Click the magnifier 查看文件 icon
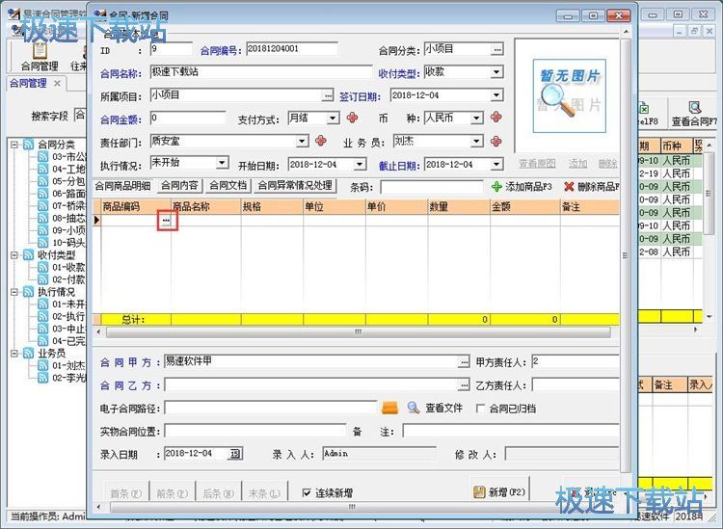This screenshot has width=723, height=529. coord(414,408)
